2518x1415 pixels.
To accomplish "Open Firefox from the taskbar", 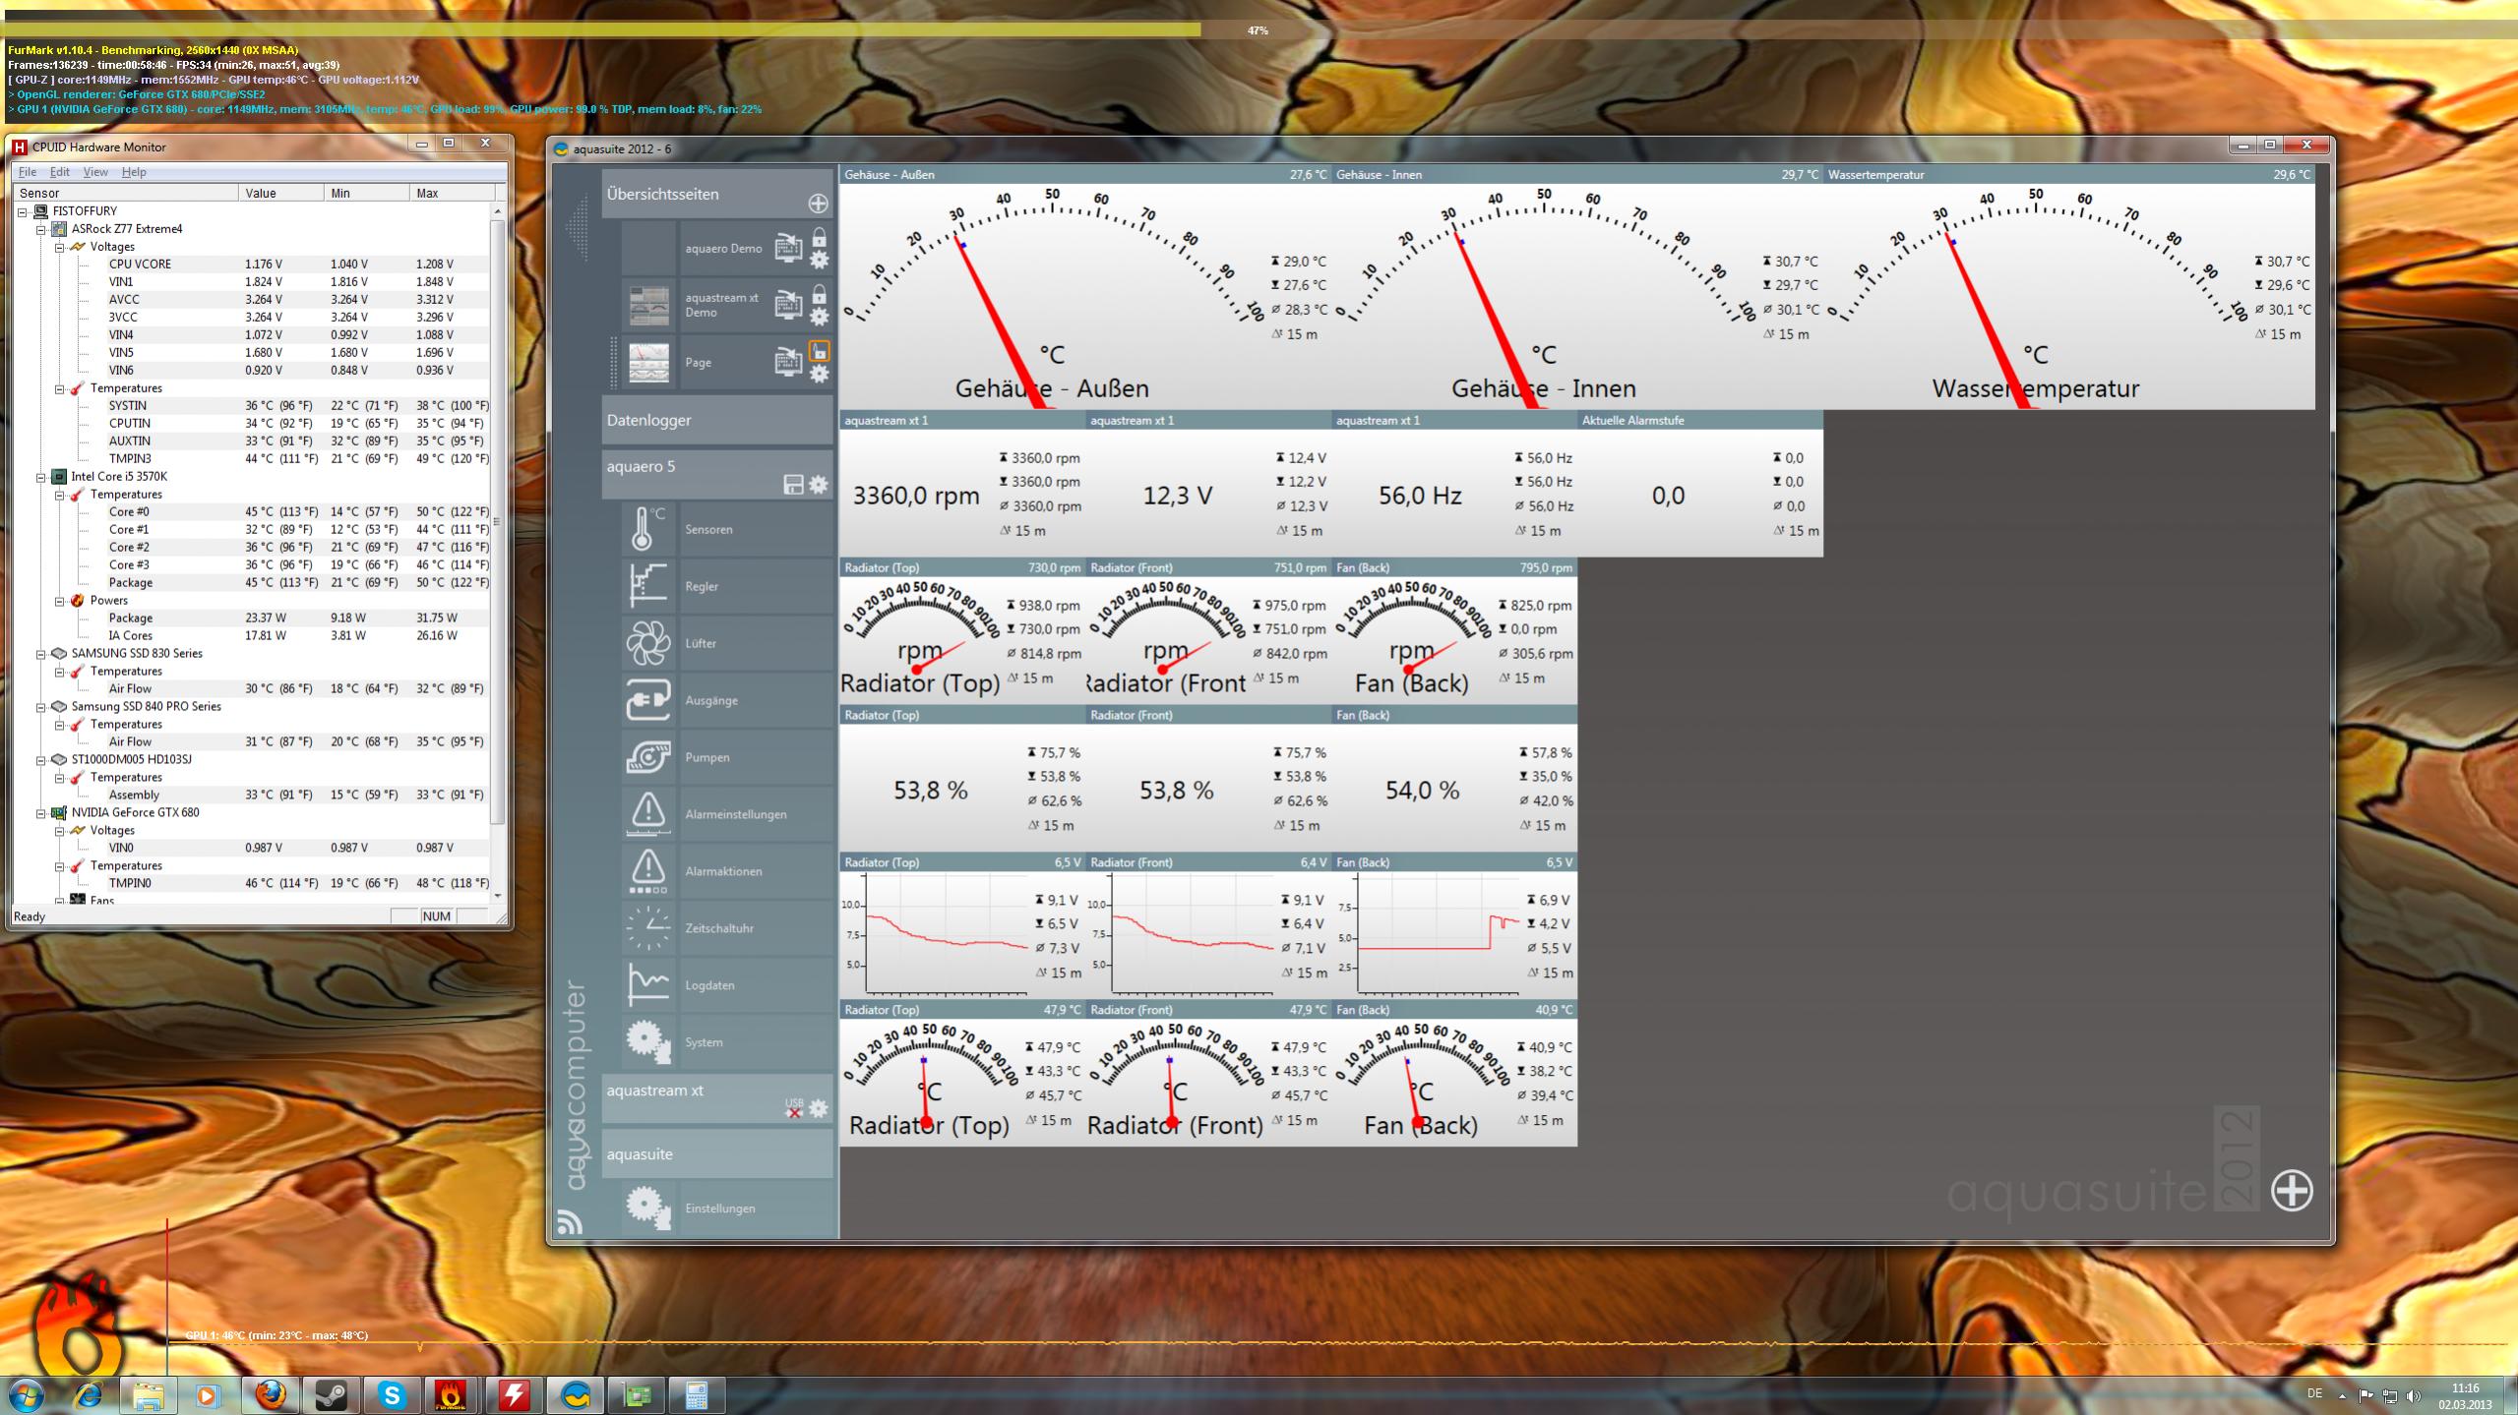I will click(x=270, y=1394).
